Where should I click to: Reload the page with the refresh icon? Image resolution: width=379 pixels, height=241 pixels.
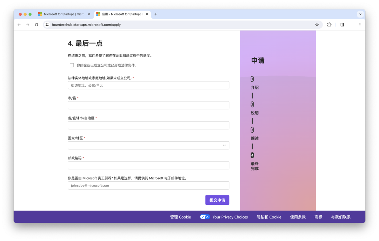[x=36, y=25]
